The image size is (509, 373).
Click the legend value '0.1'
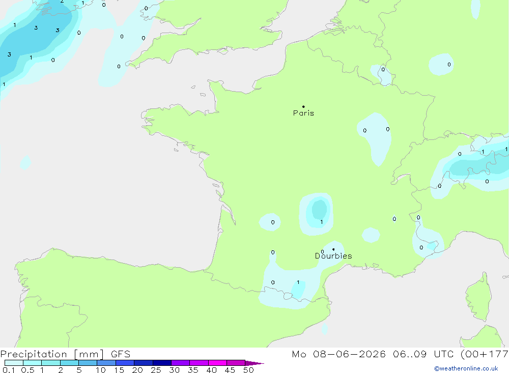click(x=9, y=370)
